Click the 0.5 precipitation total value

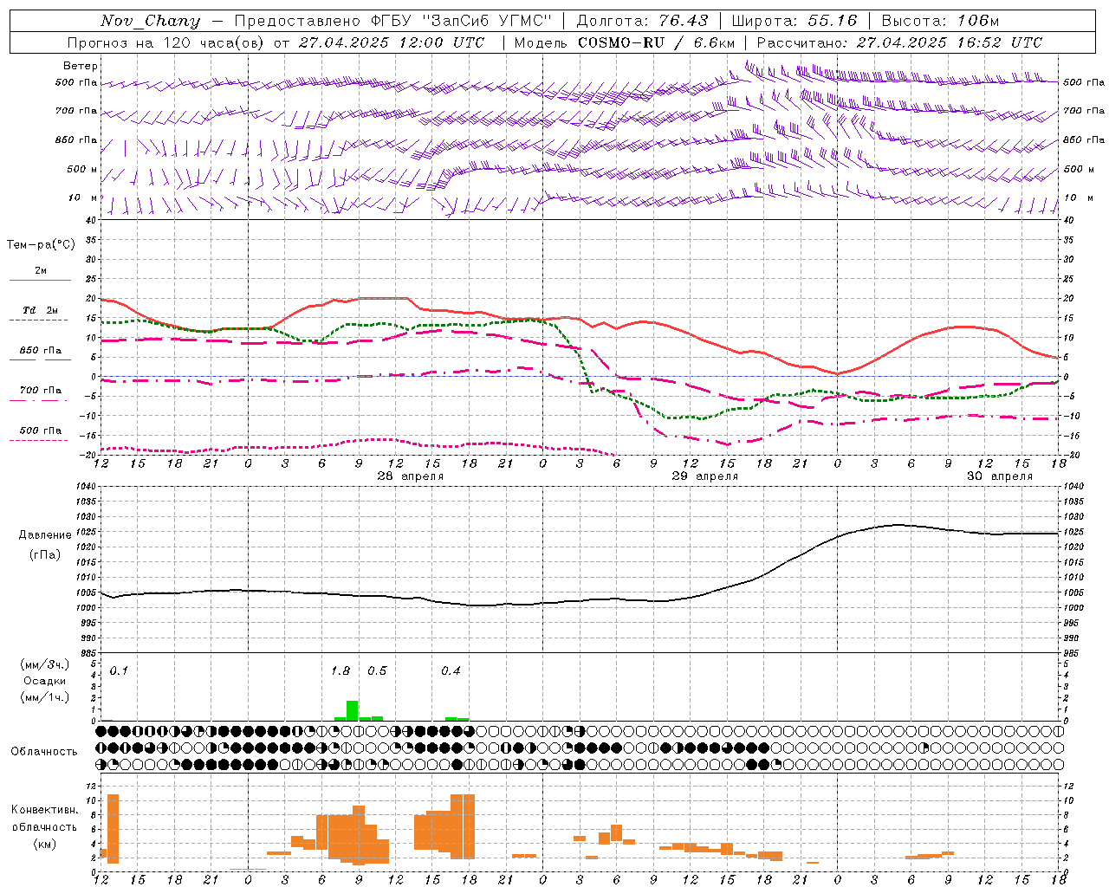(377, 671)
